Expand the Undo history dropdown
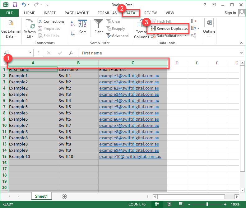246x208 pixels. pos(29,5)
